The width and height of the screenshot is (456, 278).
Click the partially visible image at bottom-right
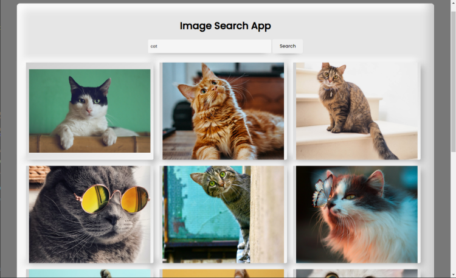pos(357,273)
